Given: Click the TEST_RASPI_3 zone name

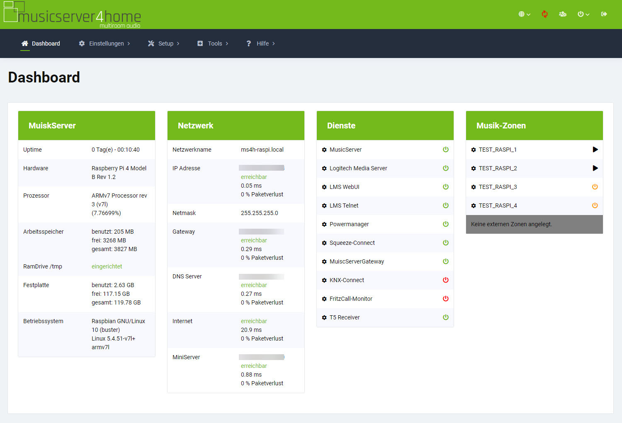Looking at the screenshot, I should (x=498, y=187).
